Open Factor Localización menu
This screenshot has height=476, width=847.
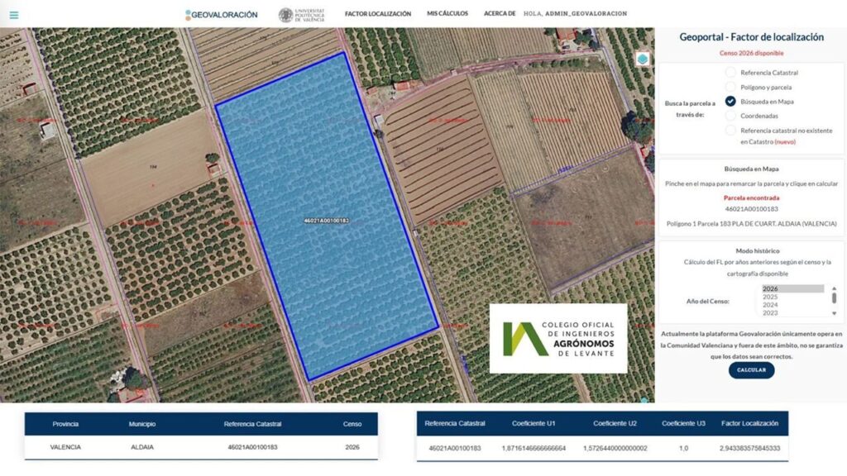pos(377,14)
